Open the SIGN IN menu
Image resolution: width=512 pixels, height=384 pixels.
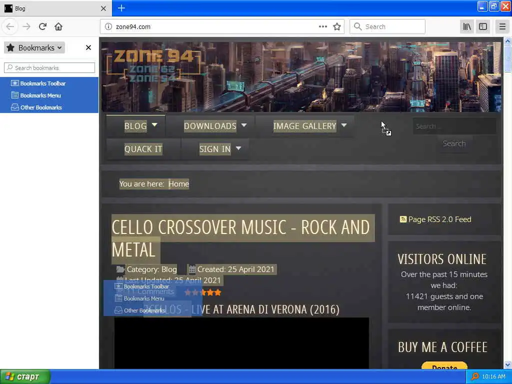pyautogui.click(x=215, y=149)
